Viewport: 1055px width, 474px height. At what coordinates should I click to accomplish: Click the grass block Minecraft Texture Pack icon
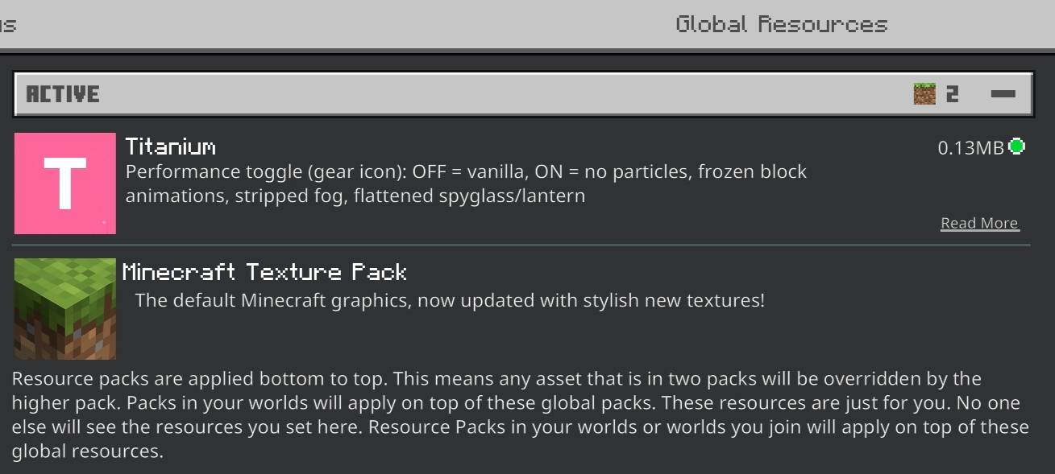pyautogui.click(x=65, y=308)
